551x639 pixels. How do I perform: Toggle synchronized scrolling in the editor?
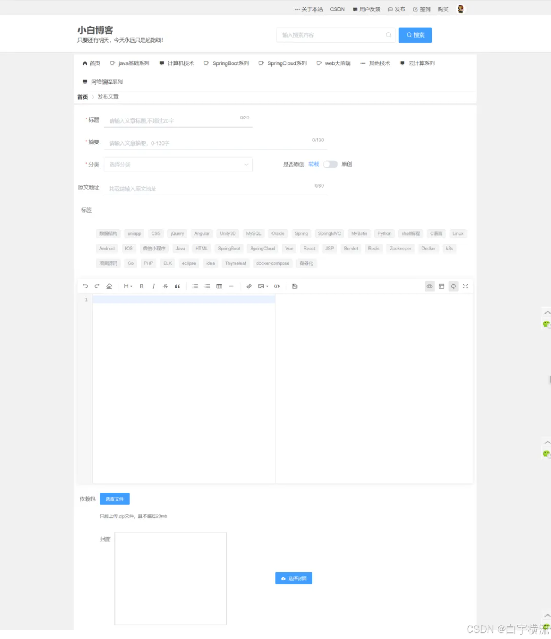pyautogui.click(x=453, y=286)
